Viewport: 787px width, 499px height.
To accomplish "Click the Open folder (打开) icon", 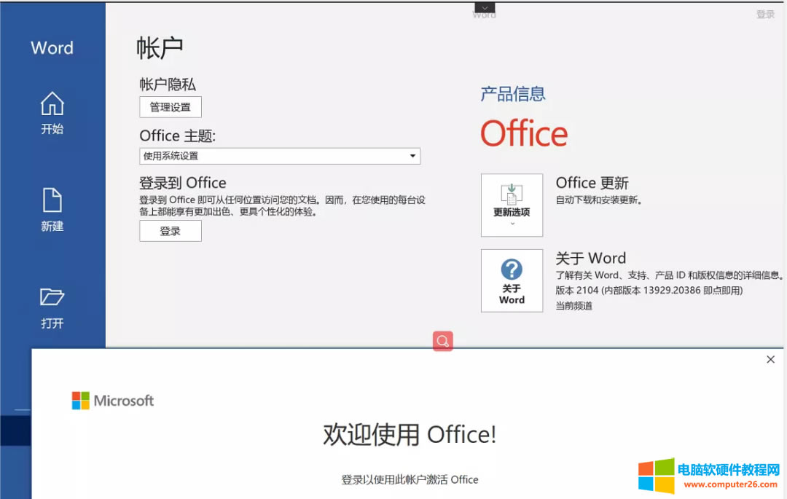I will (52, 298).
